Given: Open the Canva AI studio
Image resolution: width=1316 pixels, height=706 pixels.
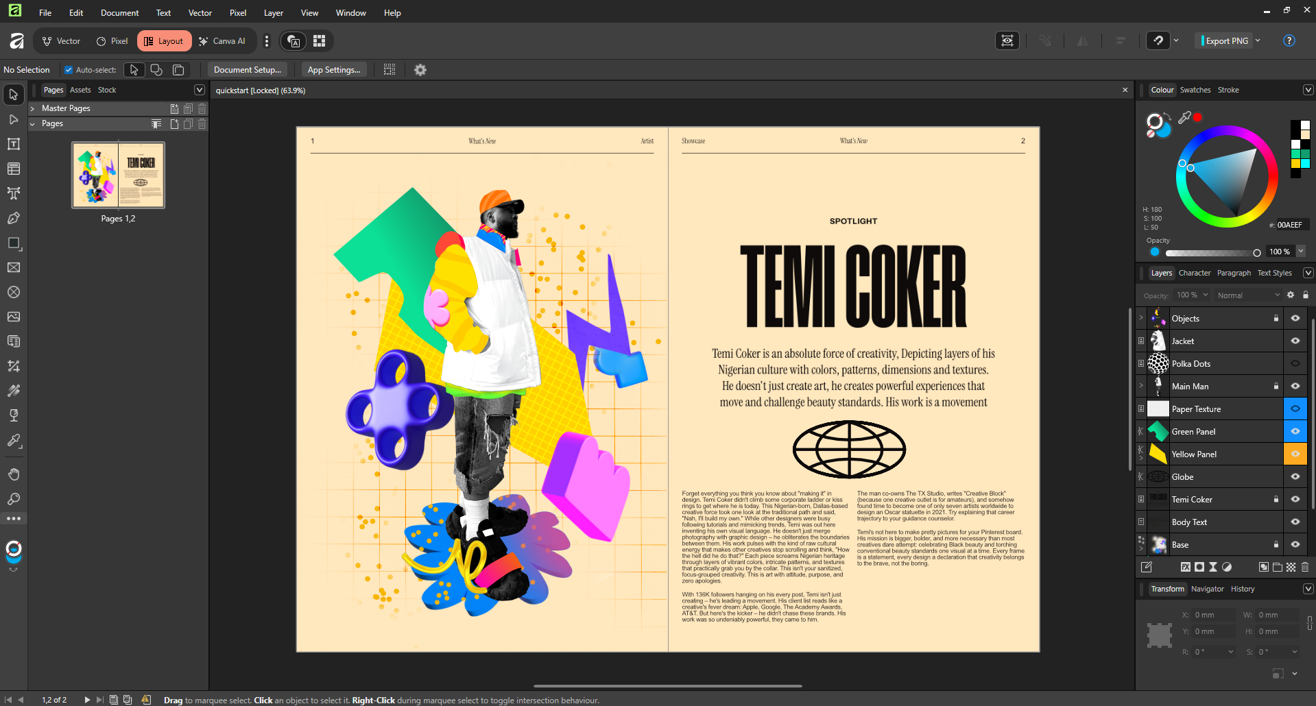Looking at the screenshot, I should click(222, 41).
